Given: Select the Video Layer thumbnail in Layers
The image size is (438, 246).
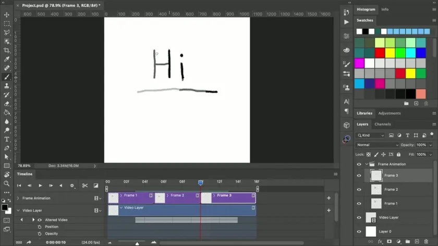Looking at the screenshot, I should [x=371, y=217].
